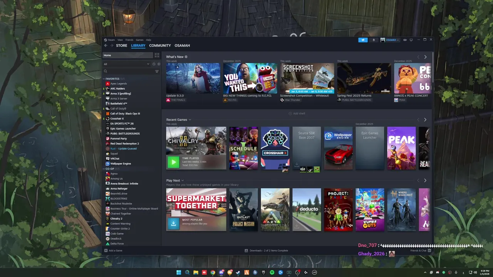The image size is (493, 277).
Task: Open Spotify from the taskbar
Action: click(272, 272)
